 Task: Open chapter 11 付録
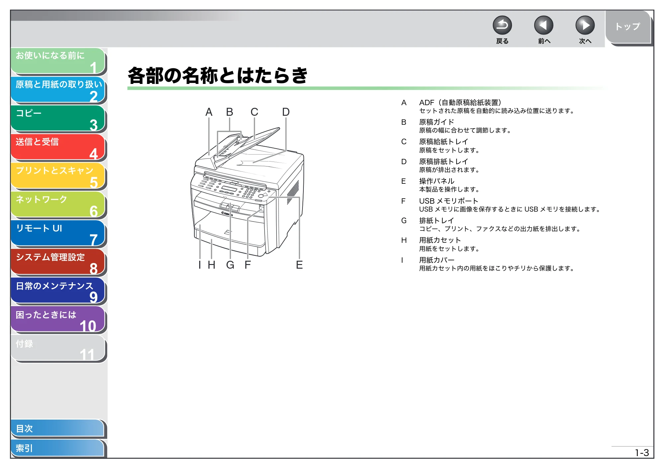(58, 348)
